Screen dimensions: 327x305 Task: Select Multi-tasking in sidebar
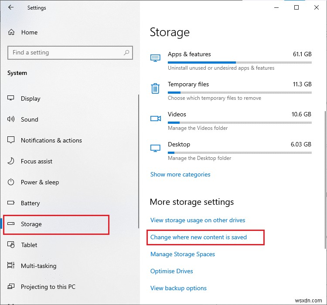point(38,266)
